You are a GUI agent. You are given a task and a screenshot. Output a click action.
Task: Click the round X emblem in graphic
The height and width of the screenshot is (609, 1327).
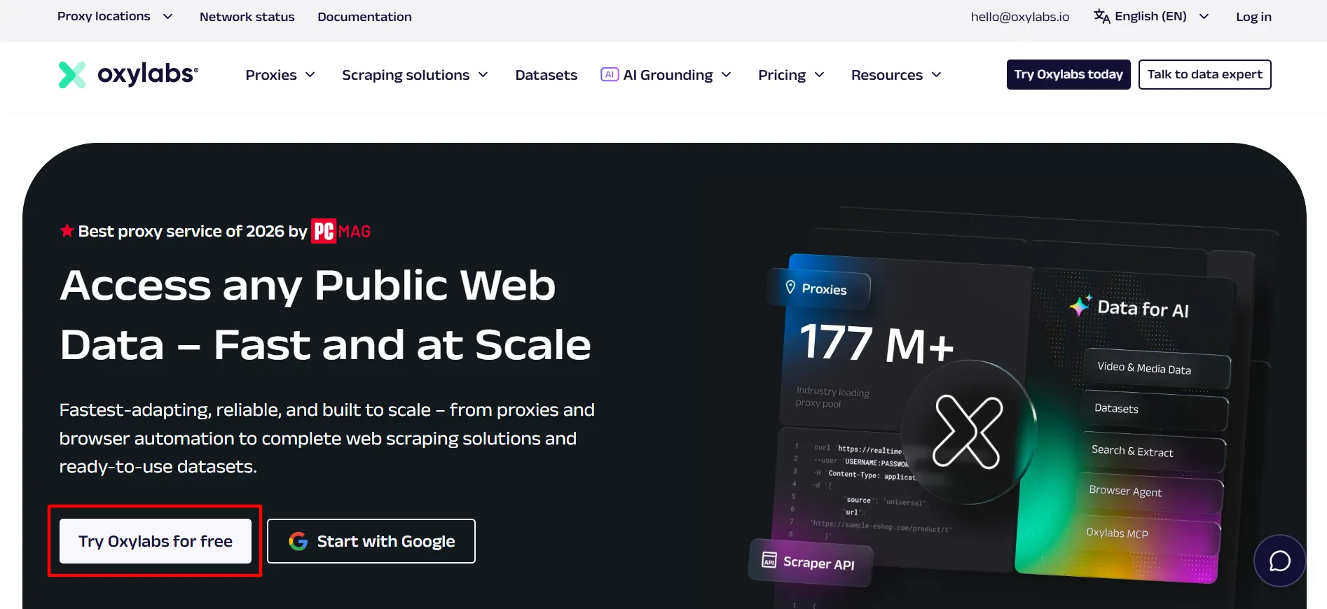click(968, 432)
